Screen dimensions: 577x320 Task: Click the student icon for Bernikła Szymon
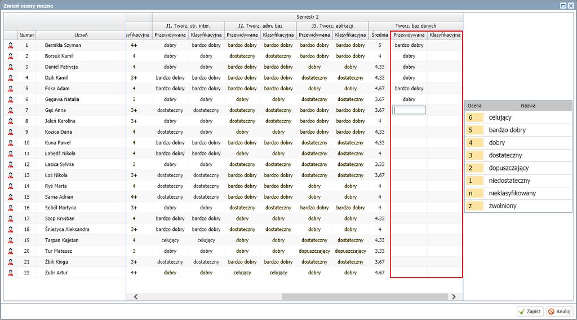pyautogui.click(x=10, y=45)
